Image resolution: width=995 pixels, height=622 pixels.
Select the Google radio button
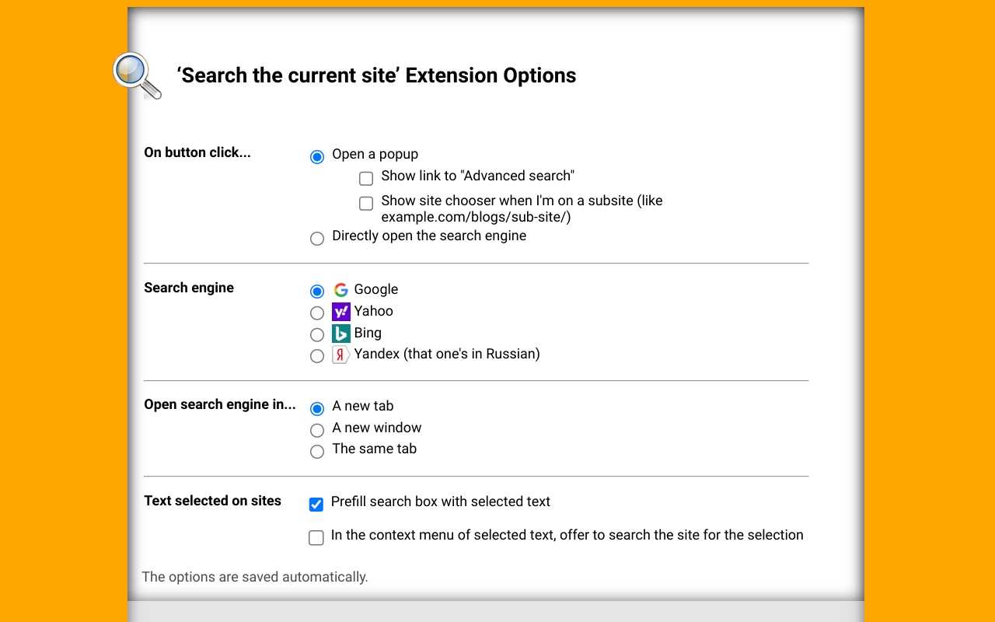[x=316, y=291]
